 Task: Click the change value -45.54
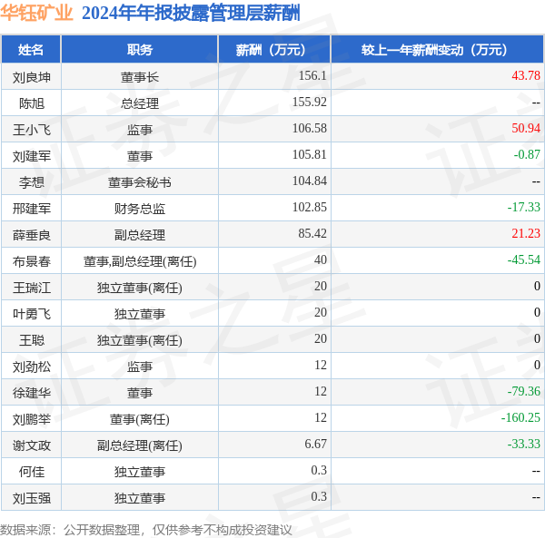pos(524,259)
